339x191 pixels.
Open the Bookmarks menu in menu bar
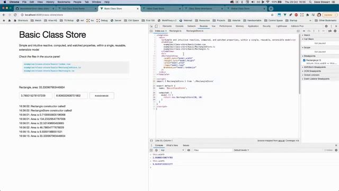coord(64,2)
